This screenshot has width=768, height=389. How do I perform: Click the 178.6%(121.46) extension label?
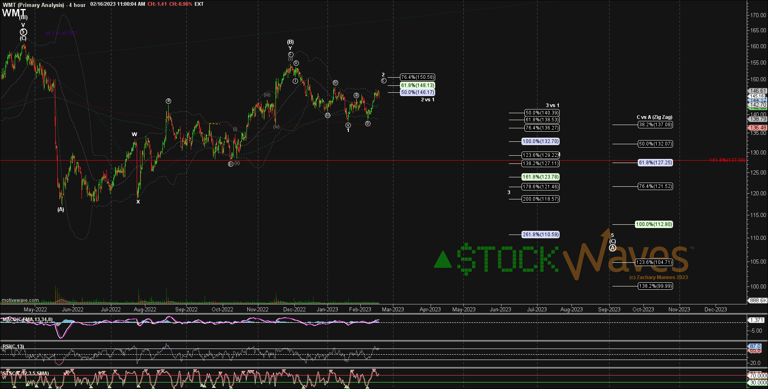tap(540, 187)
